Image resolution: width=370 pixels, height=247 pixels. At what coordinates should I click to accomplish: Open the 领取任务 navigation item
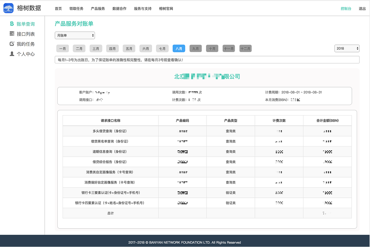(x=76, y=9)
